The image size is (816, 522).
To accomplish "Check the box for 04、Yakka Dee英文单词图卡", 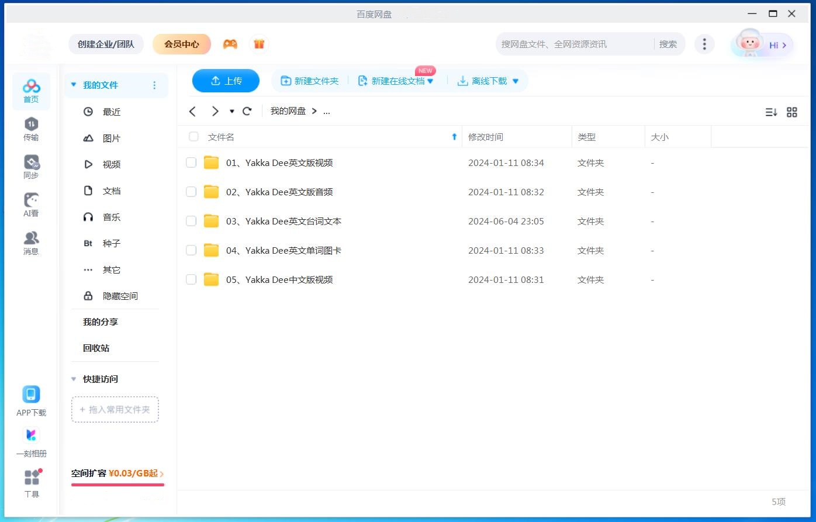I will pyautogui.click(x=191, y=250).
